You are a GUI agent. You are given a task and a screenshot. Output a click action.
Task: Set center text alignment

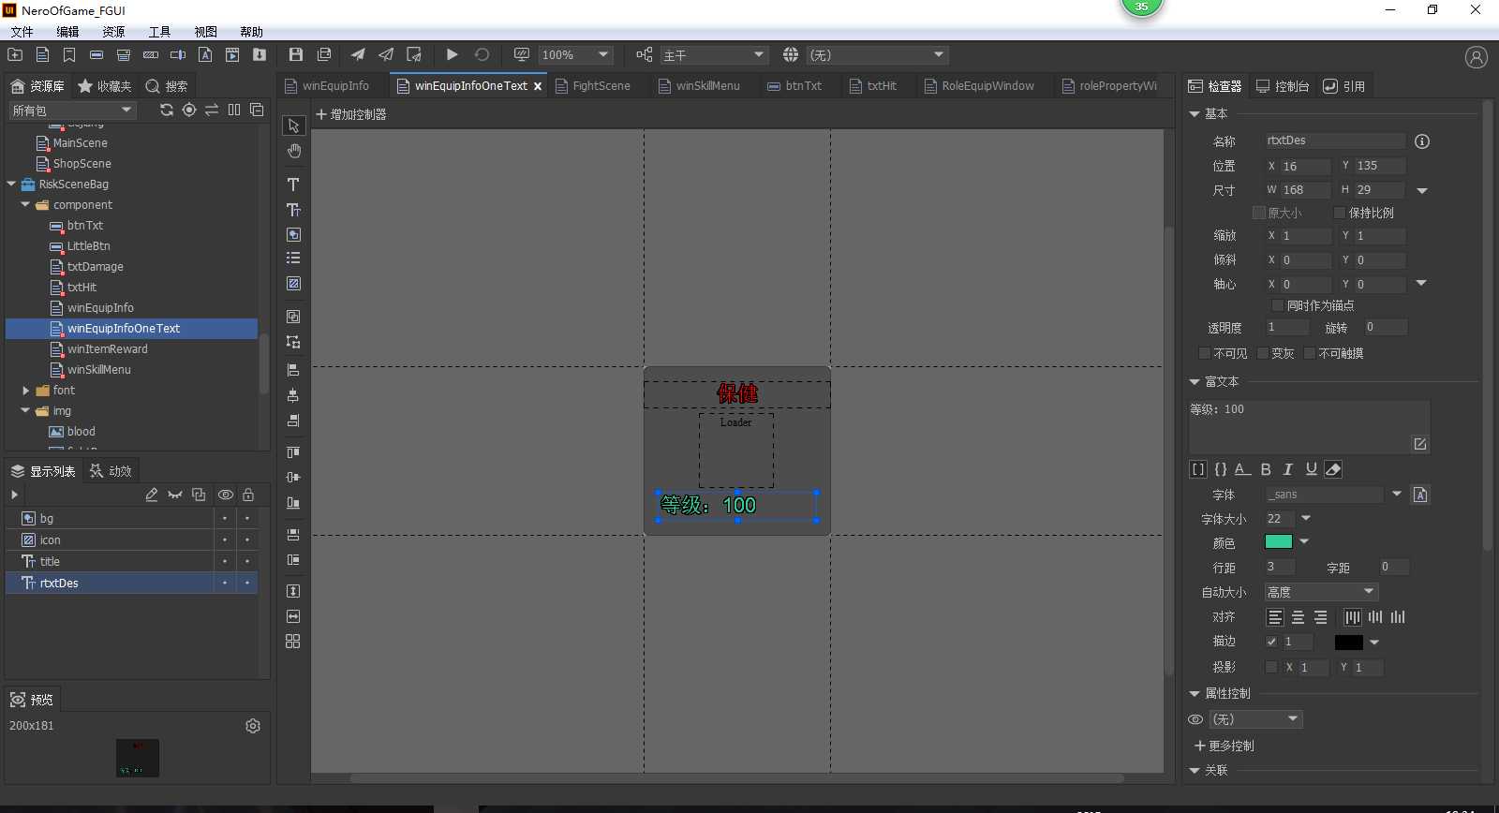1298,617
